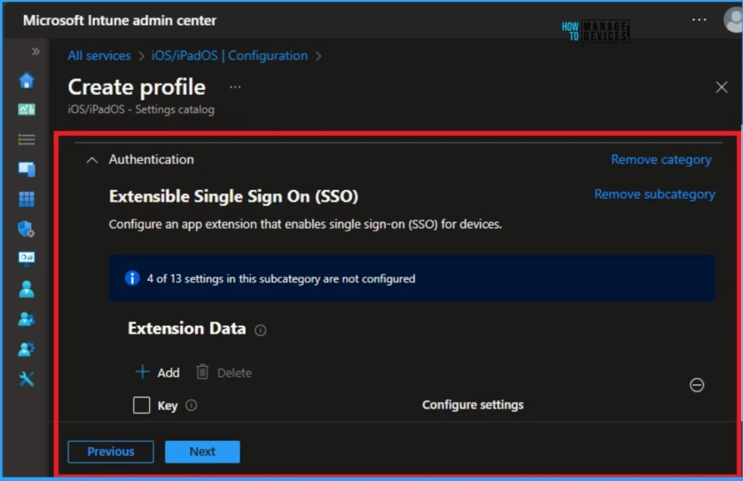
Task: Open Reports monitor icon in sidebar
Action: tap(27, 259)
